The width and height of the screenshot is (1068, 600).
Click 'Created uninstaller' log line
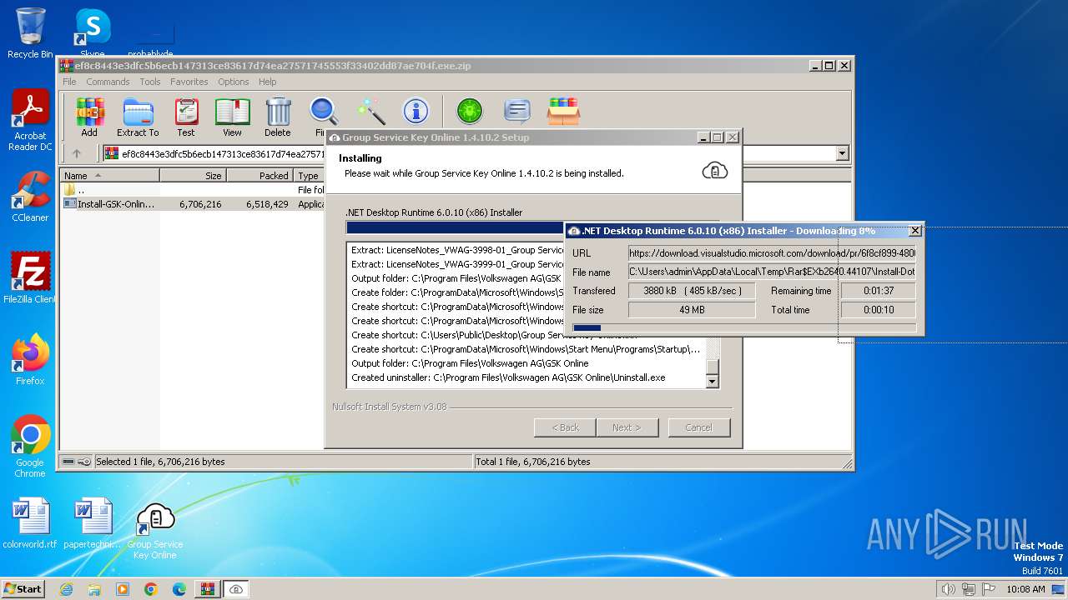coord(508,377)
